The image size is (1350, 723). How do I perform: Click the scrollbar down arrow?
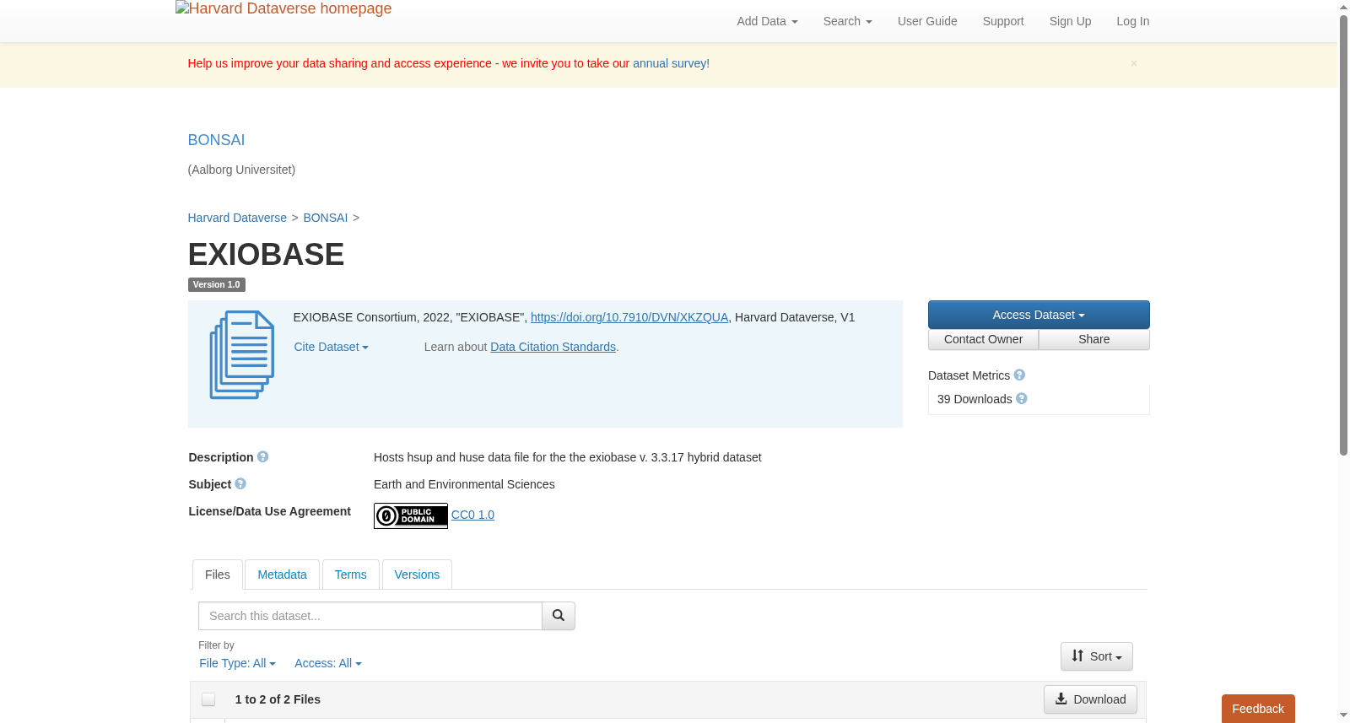tap(1343, 715)
